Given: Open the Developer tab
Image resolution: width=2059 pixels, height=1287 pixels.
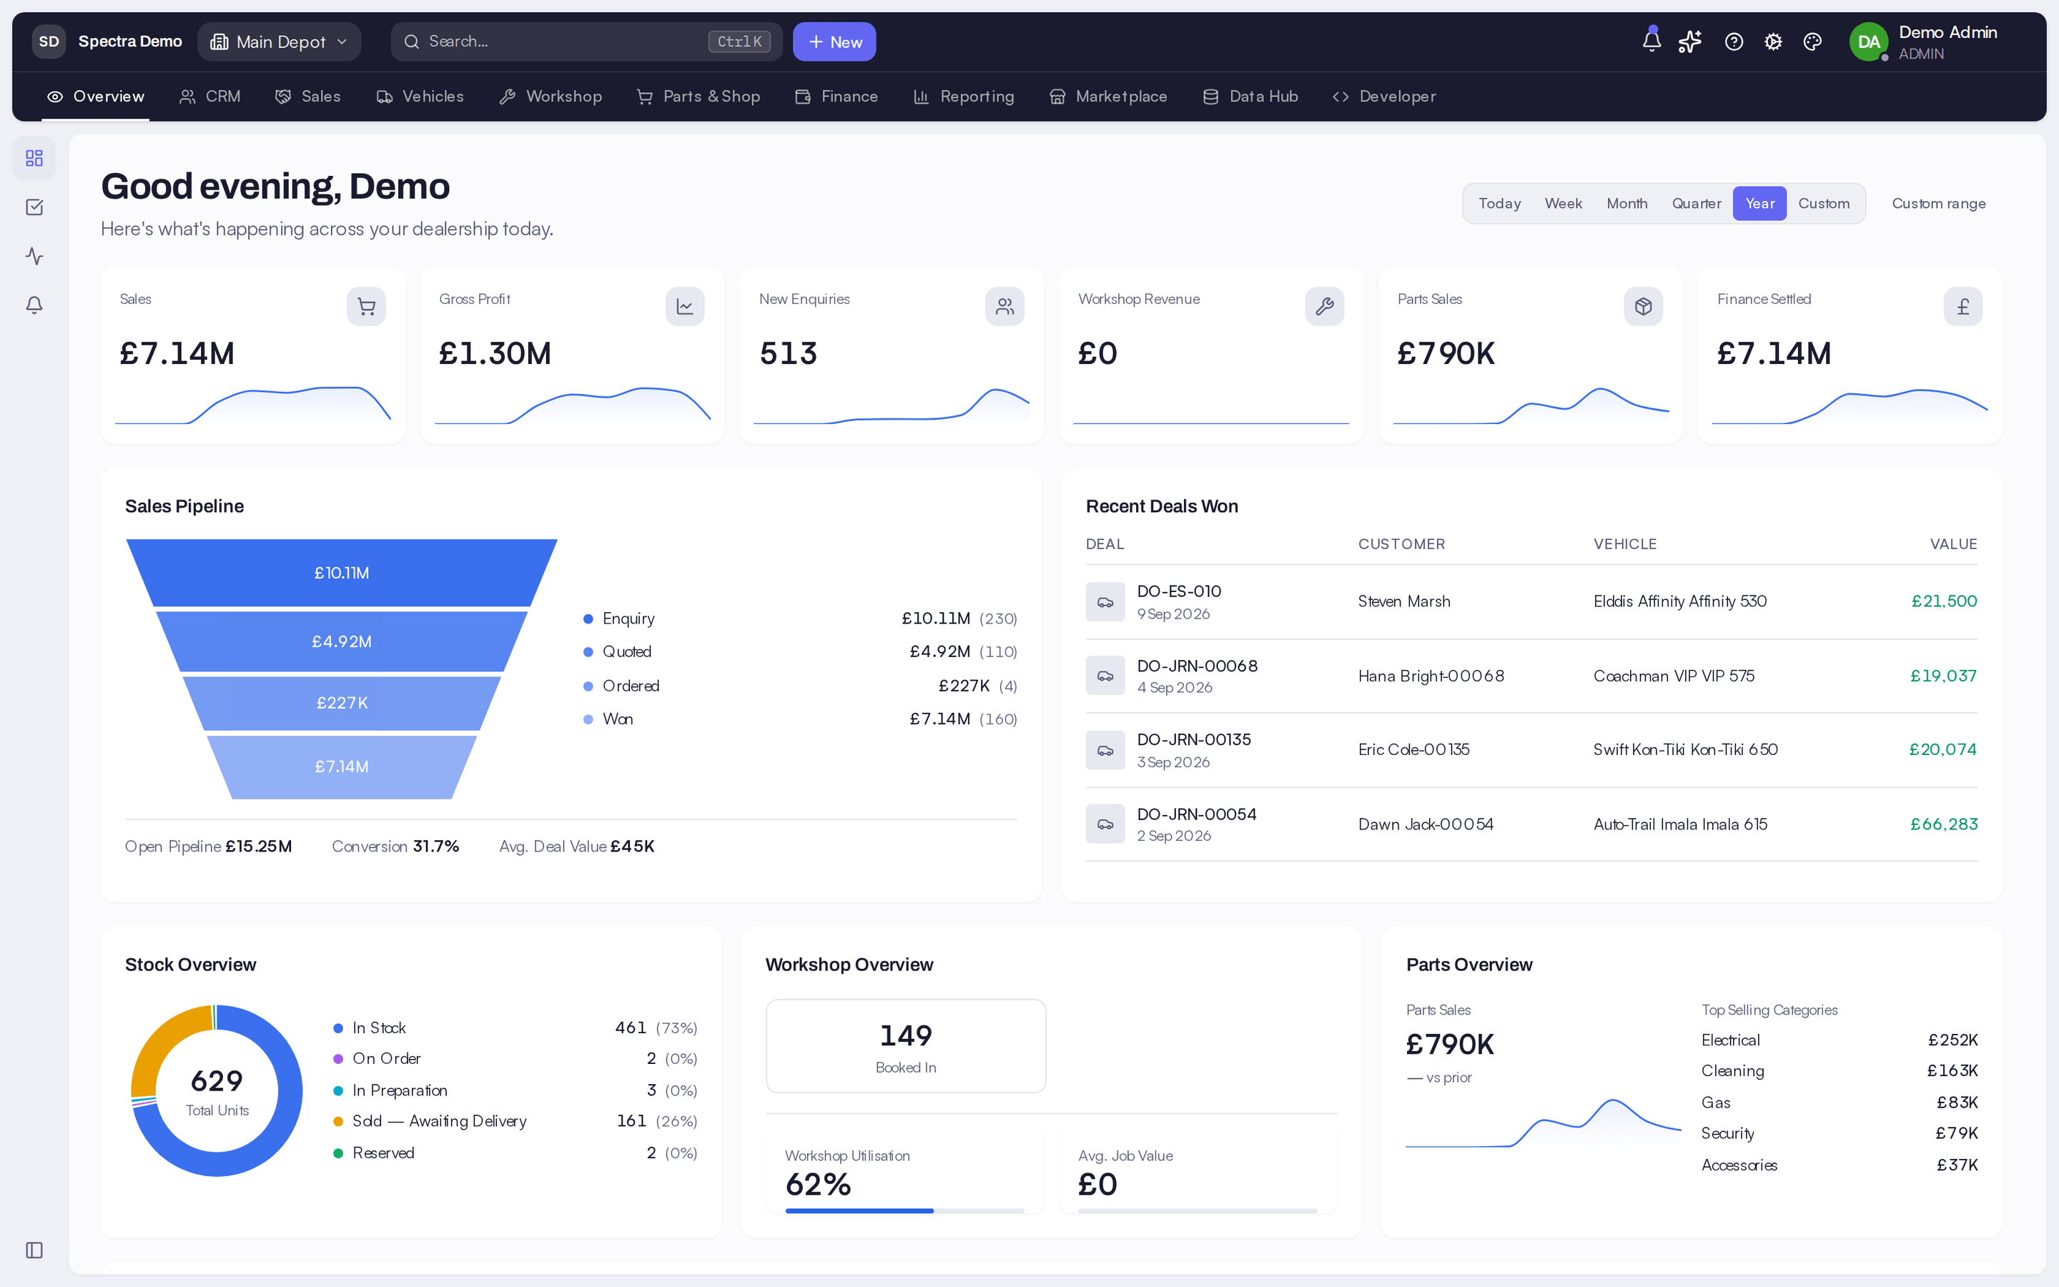Looking at the screenshot, I should point(1384,97).
